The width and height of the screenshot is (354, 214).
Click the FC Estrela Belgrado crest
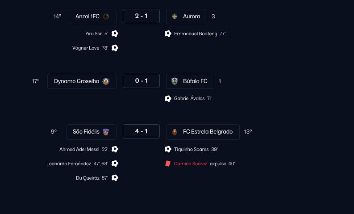tap(175, 132)
